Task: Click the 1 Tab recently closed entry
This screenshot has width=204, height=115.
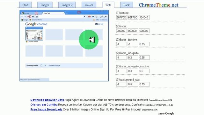Action: 43,65
